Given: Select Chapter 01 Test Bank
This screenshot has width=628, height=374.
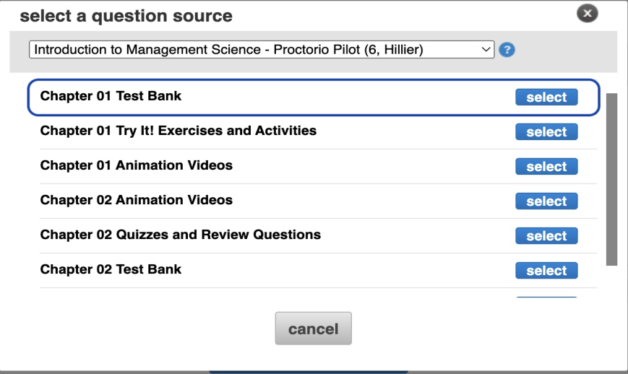Looking at the screenshot, I should pyautogui.click(x=546, y=97).
